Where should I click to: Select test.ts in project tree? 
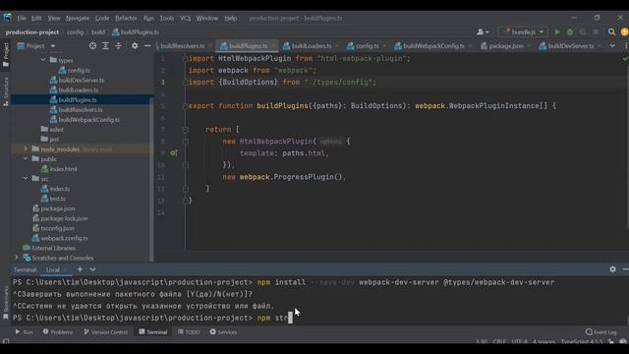point(57,199)
